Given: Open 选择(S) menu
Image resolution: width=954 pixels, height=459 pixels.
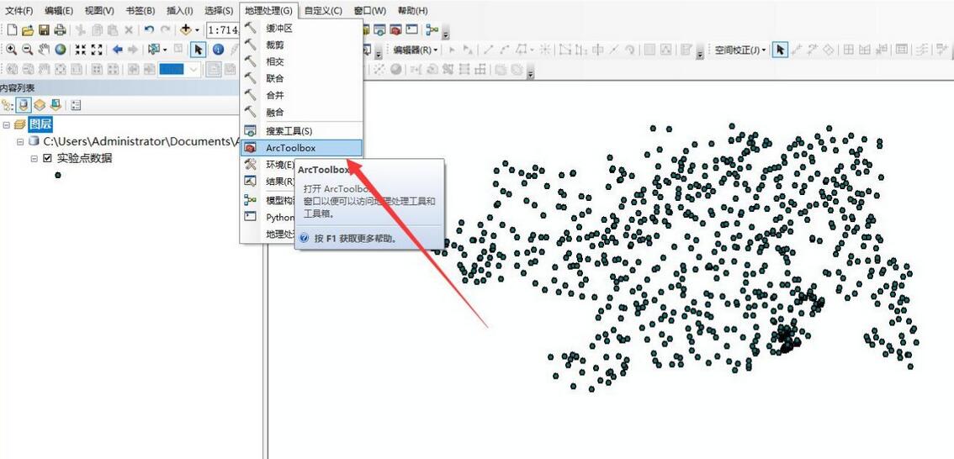Looking at the screenshot, I should pos(219,10).
